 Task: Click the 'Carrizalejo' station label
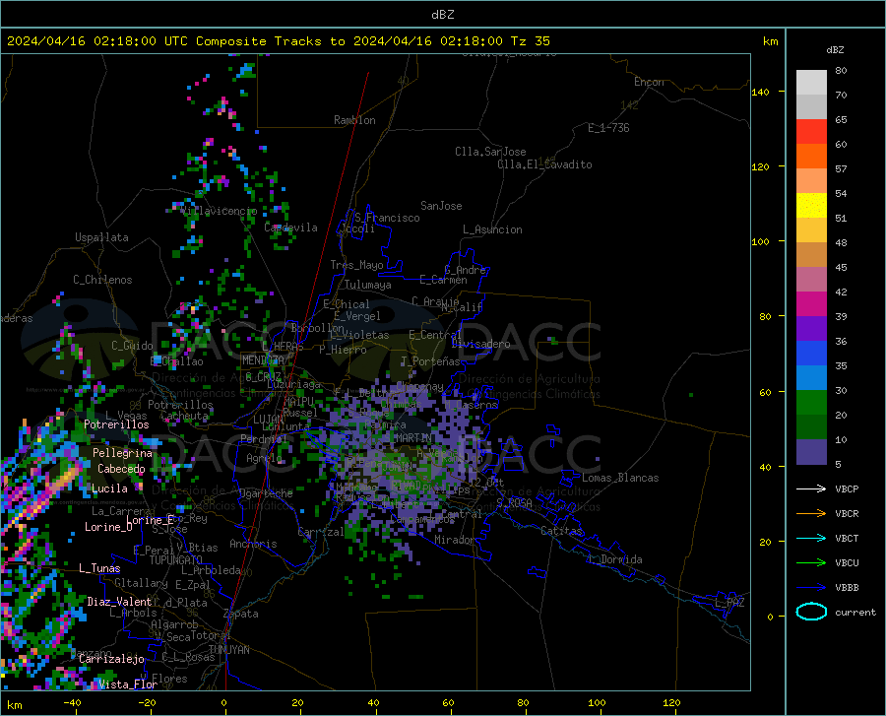click(111, 659)
